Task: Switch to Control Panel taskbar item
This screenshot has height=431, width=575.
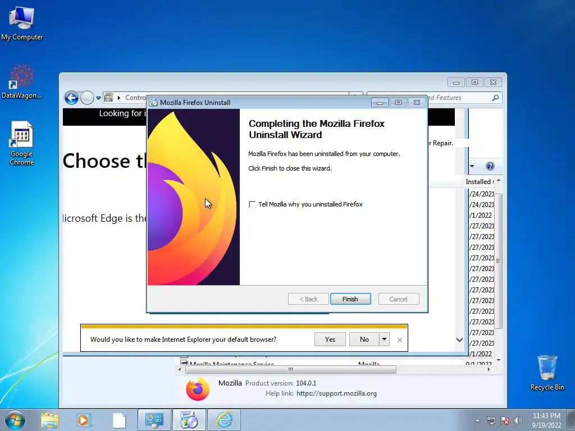Action: tap(154, 420)
